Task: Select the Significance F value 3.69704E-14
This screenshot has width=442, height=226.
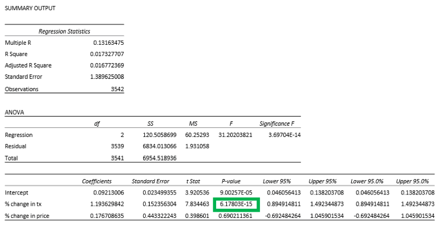Action: 284,135
